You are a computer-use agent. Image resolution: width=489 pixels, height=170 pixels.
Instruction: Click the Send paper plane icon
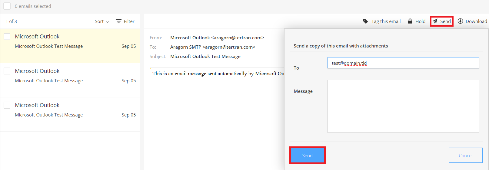[435, 21]
